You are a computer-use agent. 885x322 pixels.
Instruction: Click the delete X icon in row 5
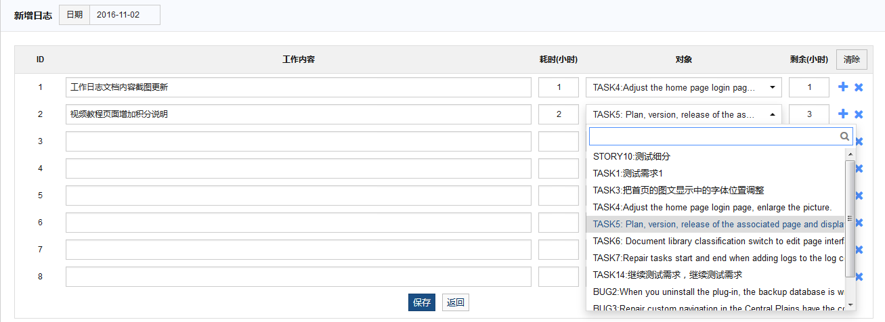pos(859,195)
